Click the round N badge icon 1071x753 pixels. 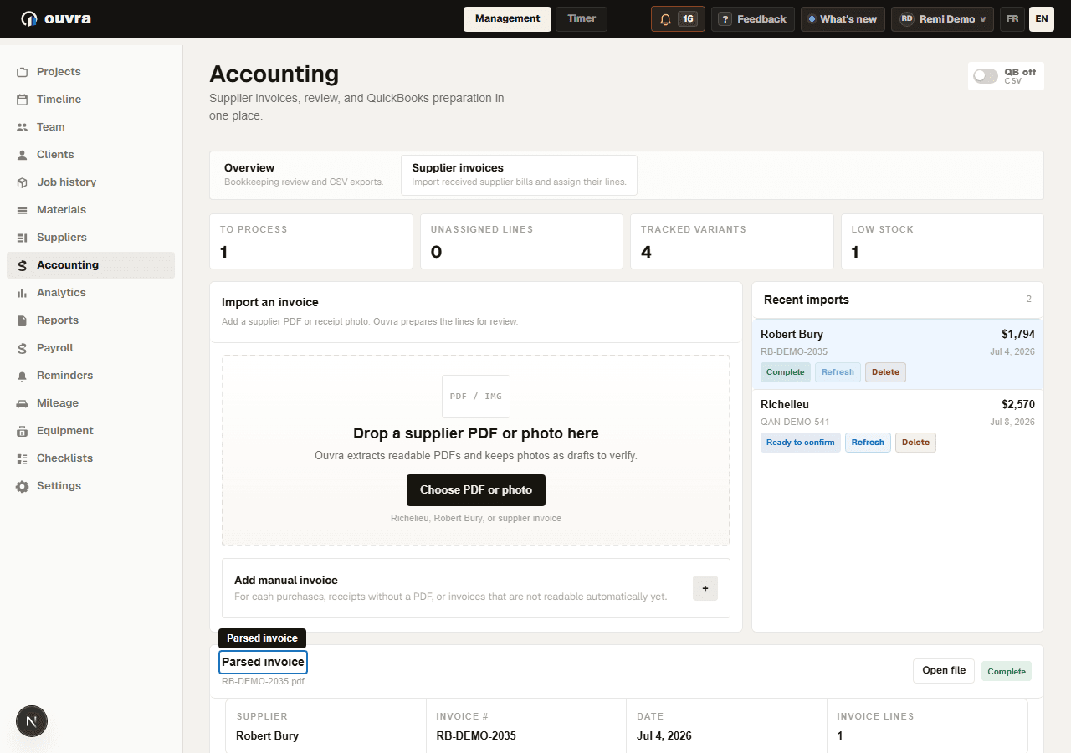coord(32,720)
